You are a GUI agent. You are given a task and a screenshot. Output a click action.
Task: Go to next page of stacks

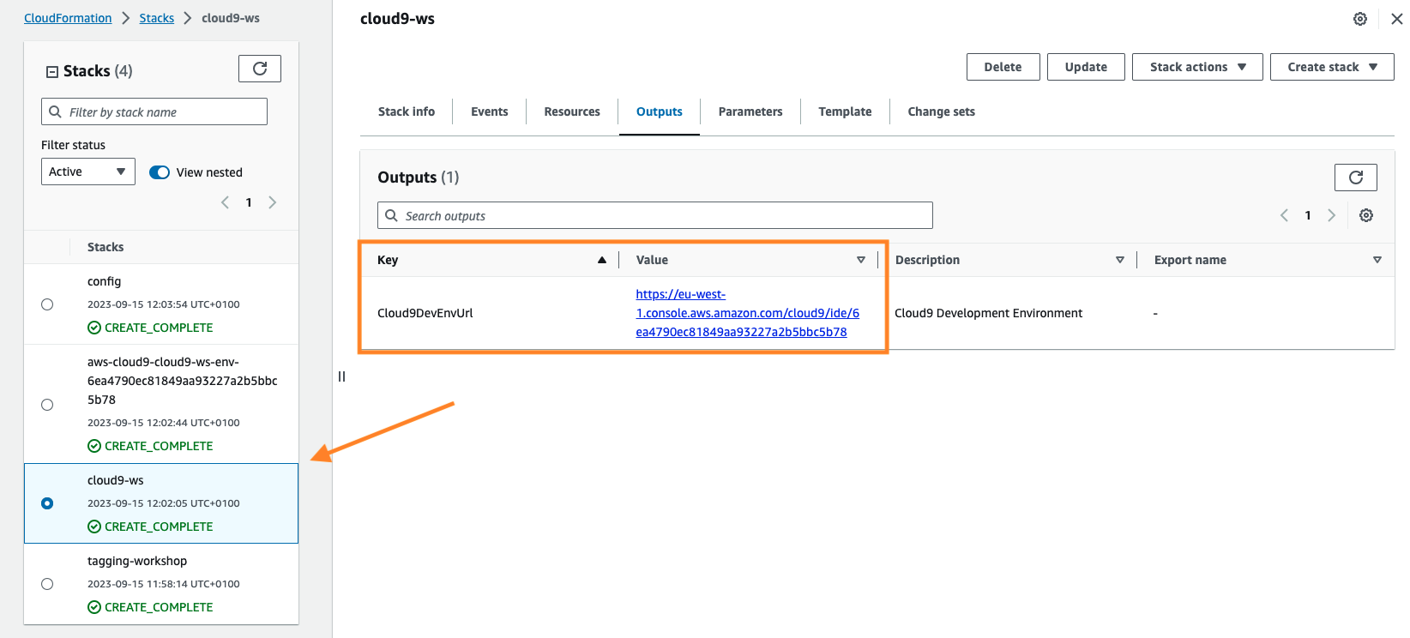click(273, 202)
